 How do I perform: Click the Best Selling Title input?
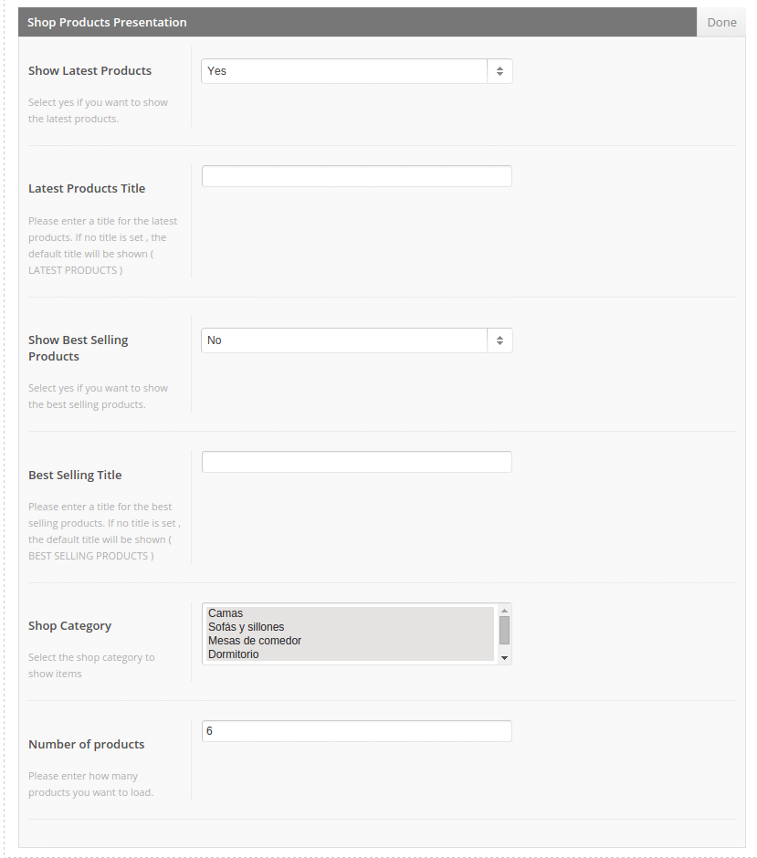356,462
